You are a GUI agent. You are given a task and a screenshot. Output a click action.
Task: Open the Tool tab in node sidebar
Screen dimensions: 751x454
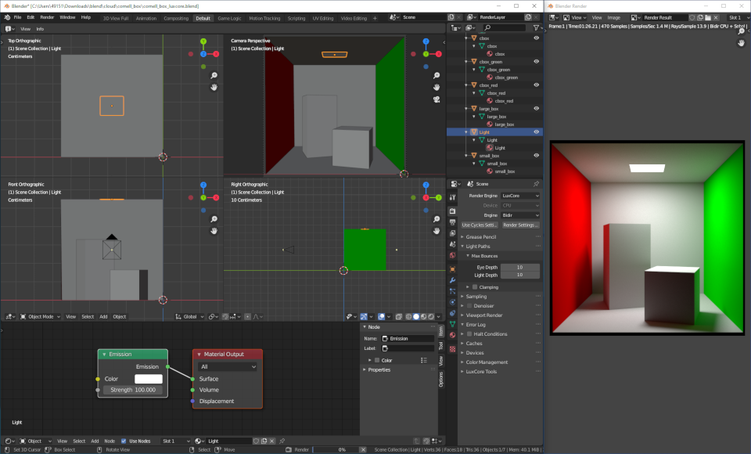click(x=441, y=346)
